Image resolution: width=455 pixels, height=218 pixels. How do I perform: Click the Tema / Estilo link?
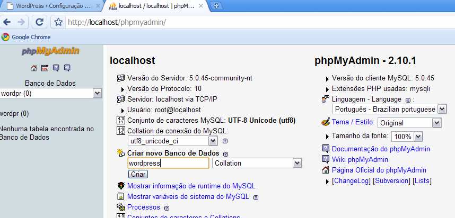tap(353, 122)
